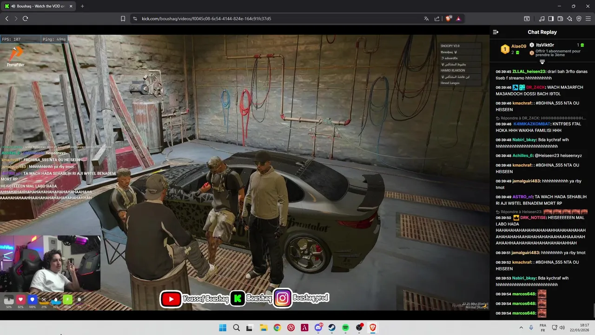Open volume control speaker icon
This screenshot has height=335, width=595.
pos(562,328)
